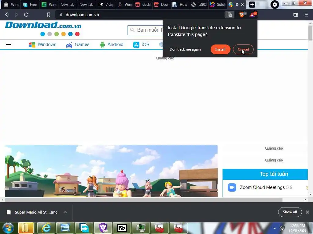This screenshot has height=234, width=313.
Task: Click the Zoom app icon in top list
Action: click(x=232, y=187)
